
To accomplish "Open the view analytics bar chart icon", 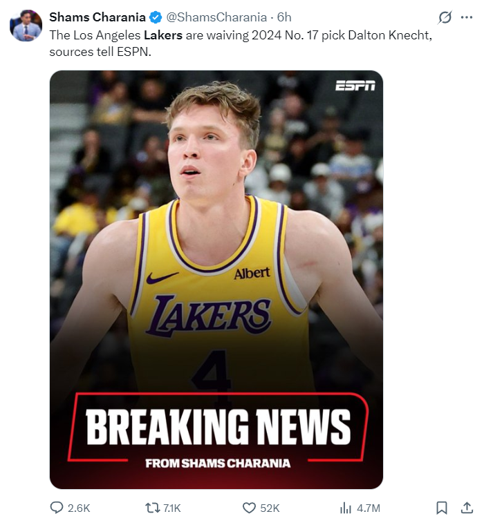I will point(345,508).
